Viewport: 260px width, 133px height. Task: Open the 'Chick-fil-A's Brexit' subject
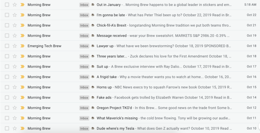(111, 25)
